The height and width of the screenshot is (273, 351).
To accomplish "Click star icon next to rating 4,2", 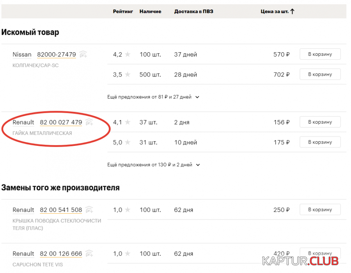I will (128, 54).
